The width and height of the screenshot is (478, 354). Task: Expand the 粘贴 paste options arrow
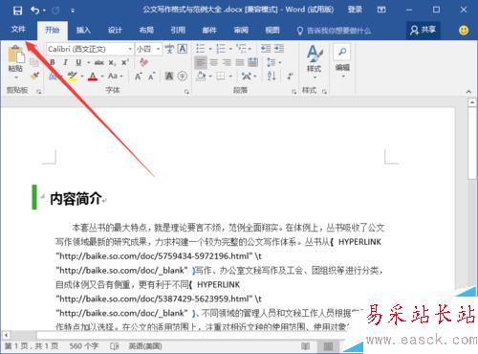click(16, 77)
